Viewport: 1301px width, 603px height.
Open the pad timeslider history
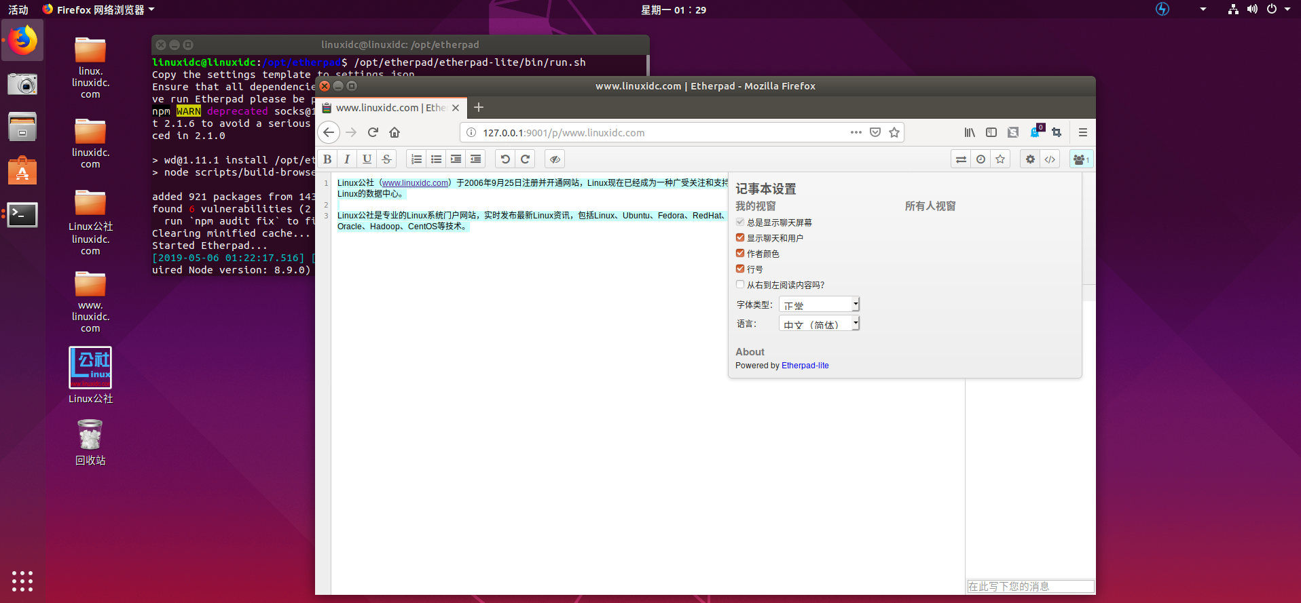pyautogui.click(x=981, y=159)
